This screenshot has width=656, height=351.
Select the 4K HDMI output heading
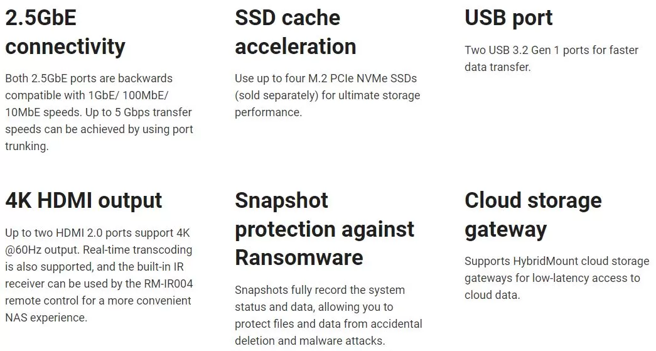[x=83, y=200]
